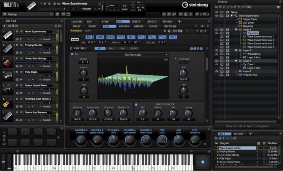The height and width of the screenshot is (171, 283).
Task: Click the Level knob showing 50.0 %
Action: [184, 73]
